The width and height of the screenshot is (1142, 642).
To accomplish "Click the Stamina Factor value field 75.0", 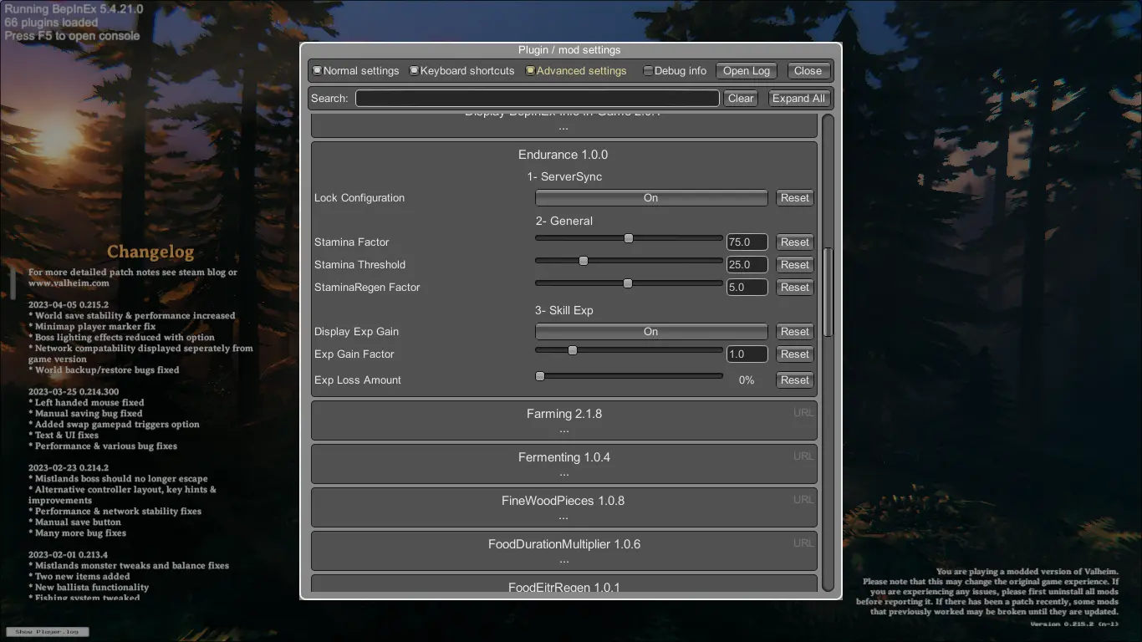I will click(x=747, y=242).
